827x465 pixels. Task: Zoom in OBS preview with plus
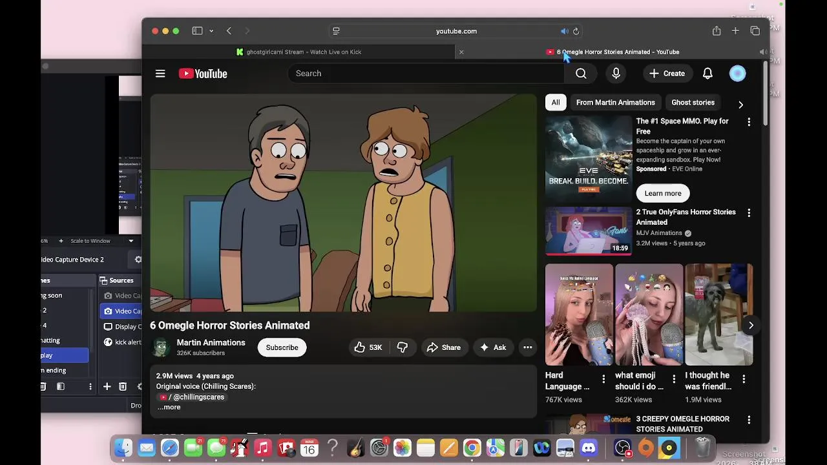pyautogui.click(x=61, y=241)
